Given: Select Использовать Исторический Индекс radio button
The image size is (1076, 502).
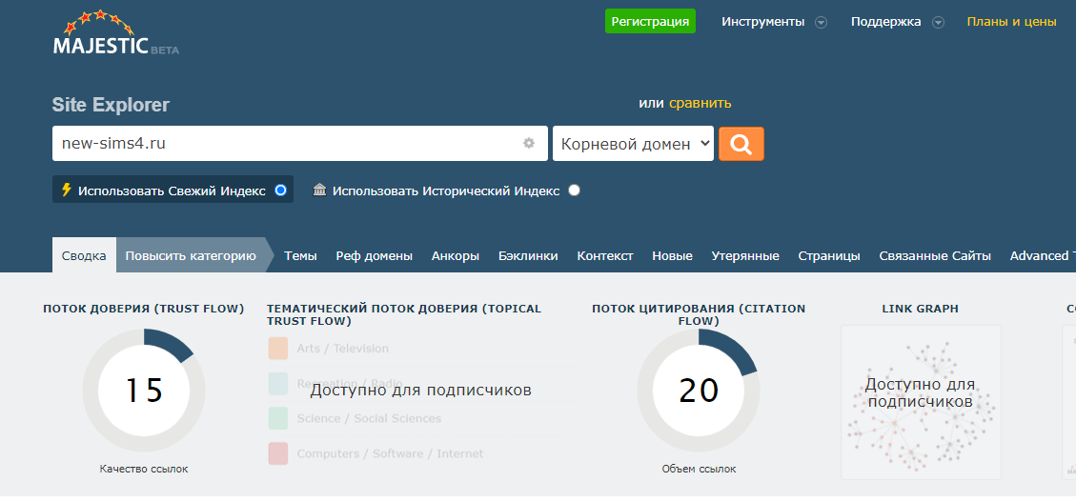Looking at the screenshot, I should click(x=575, y=190).
